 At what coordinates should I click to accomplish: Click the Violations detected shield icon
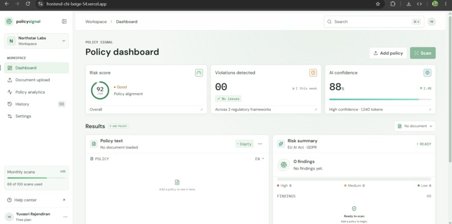coord(313,73)
